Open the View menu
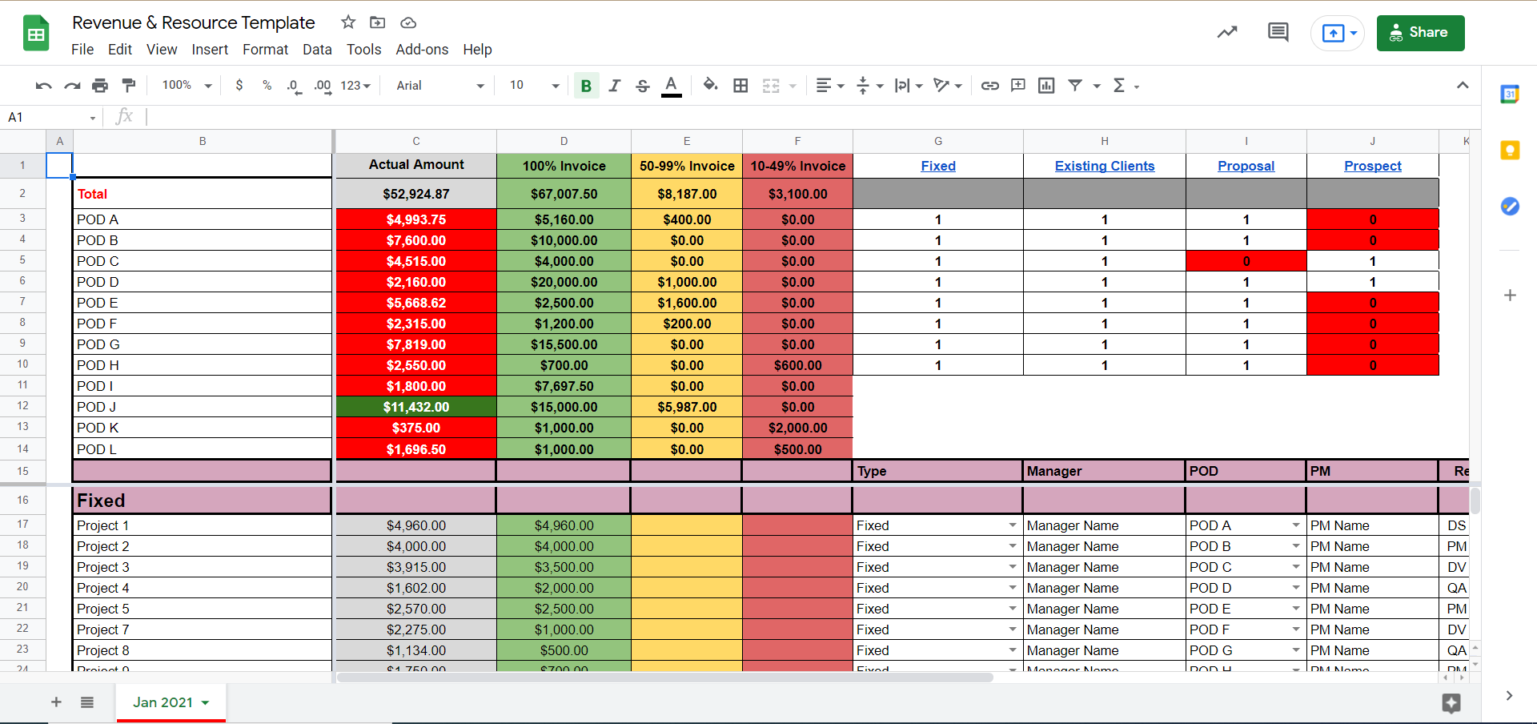 coord(162,50)
